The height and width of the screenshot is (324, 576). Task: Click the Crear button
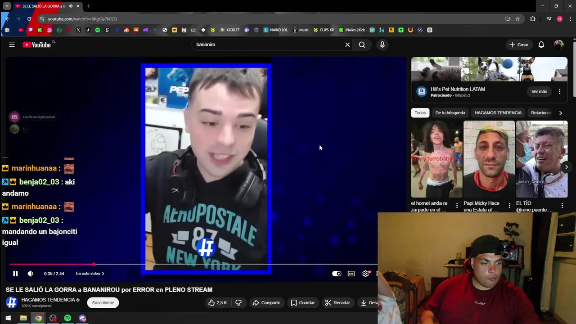click(x=518, y=45)
